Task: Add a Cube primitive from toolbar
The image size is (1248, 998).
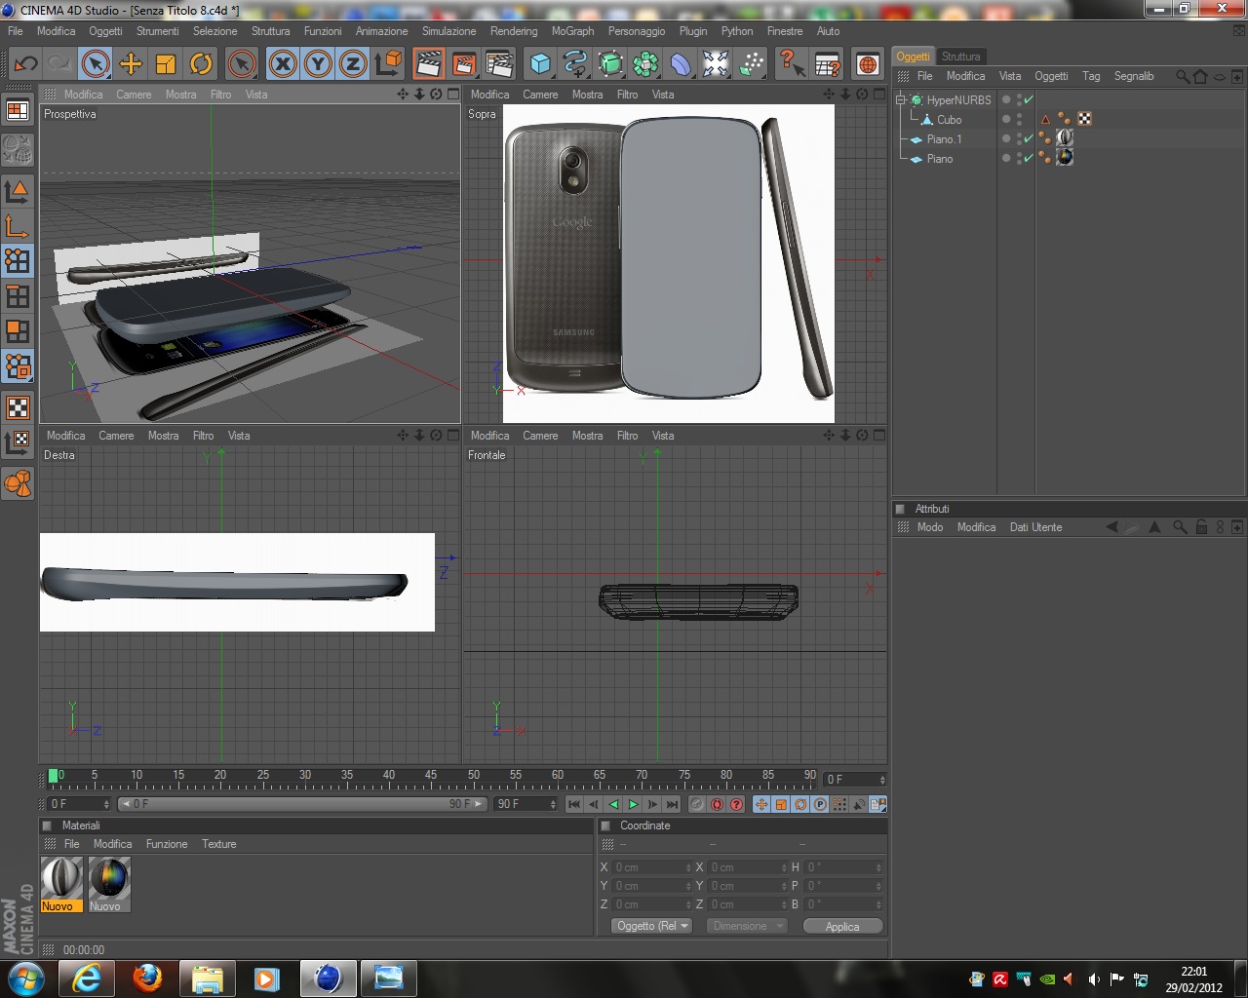Action: tap(539, 64)
